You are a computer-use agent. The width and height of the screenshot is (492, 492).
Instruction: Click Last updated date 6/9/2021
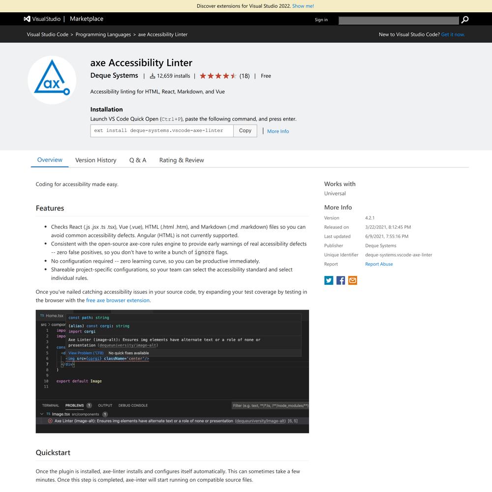click(387, 236)
